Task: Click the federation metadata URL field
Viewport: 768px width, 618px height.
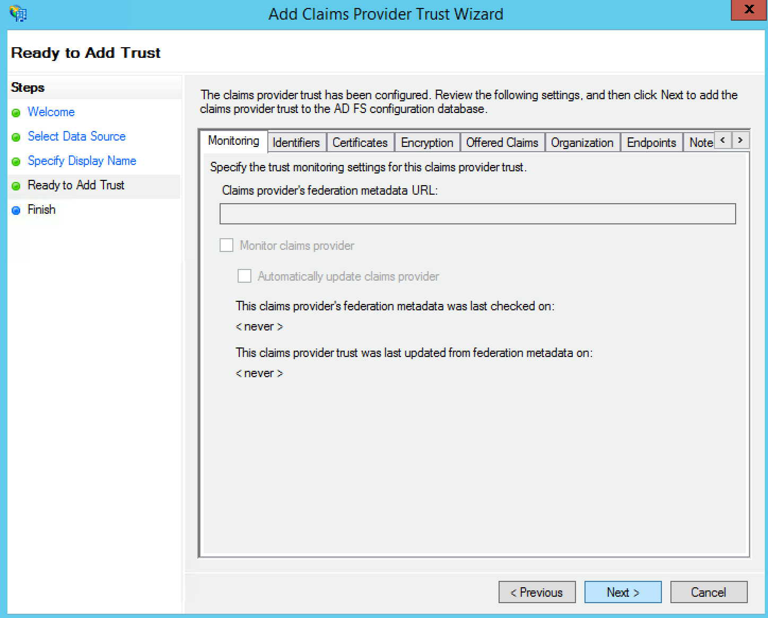Action: coord(477,214)
